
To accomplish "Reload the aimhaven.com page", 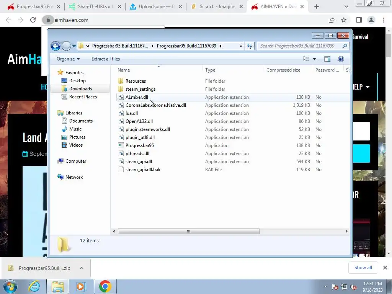I will 33,20.
